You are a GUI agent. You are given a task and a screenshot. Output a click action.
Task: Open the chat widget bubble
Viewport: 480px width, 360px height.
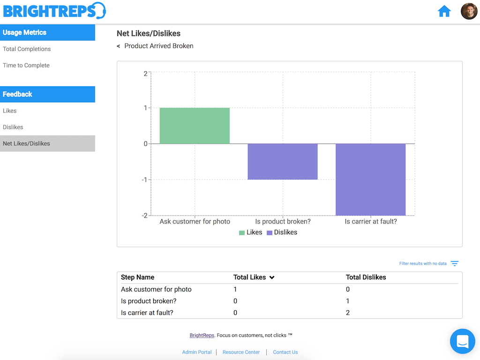click(463, 341)
